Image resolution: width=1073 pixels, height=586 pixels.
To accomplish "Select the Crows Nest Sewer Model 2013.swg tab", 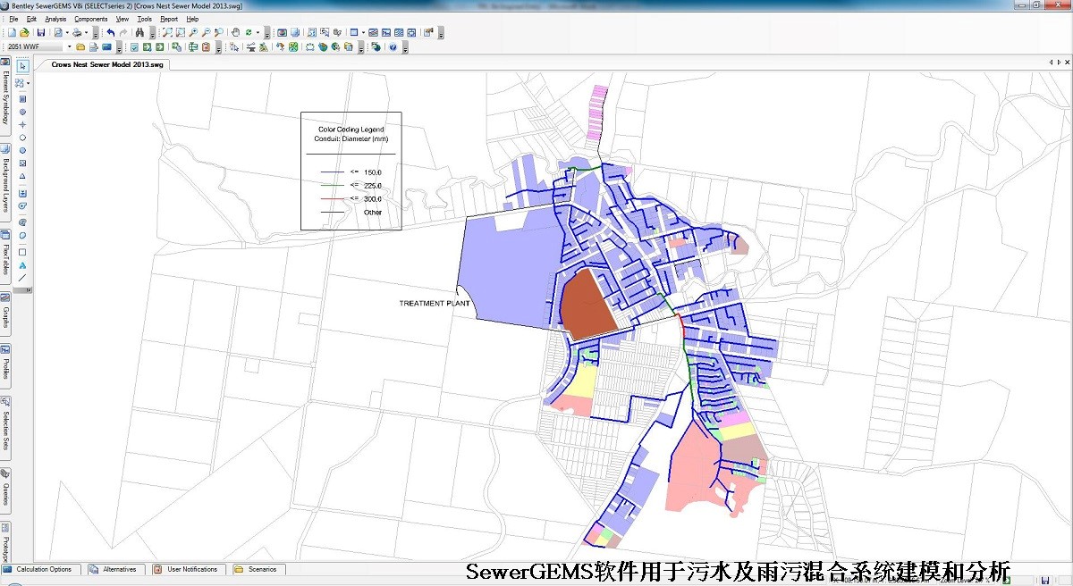I will pos(107,64).
